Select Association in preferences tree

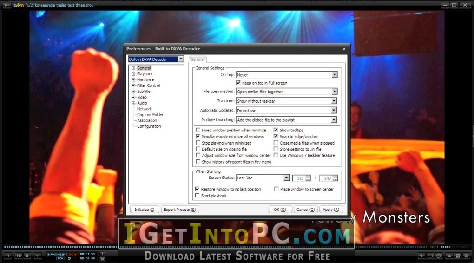coord(147,120)
